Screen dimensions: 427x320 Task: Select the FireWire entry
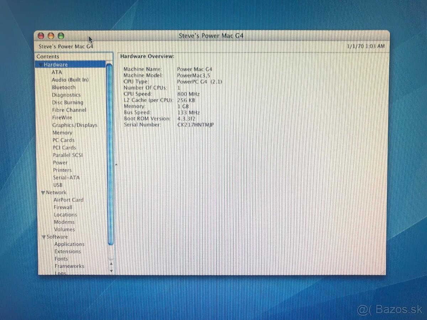click(x=62, y=117)
